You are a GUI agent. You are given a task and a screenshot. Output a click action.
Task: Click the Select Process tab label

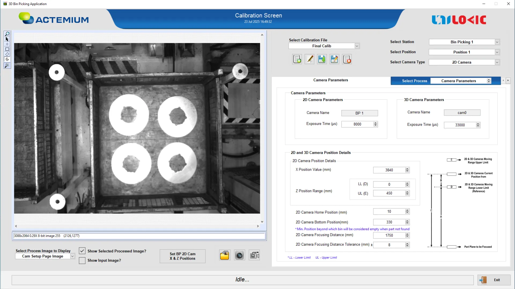414,81
